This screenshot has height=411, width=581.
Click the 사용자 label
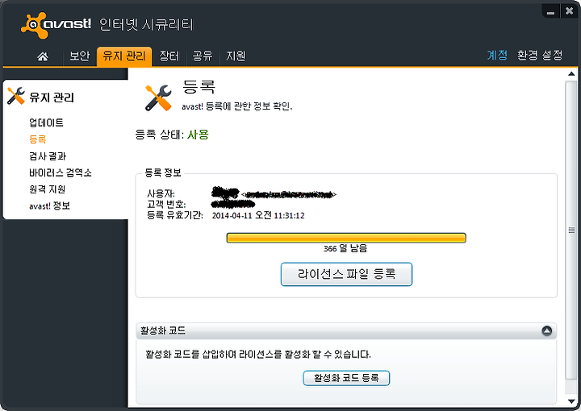[161, 193]
